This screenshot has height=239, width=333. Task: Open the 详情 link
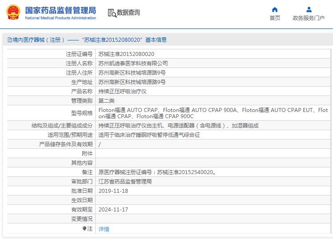(x=104, y=229)
